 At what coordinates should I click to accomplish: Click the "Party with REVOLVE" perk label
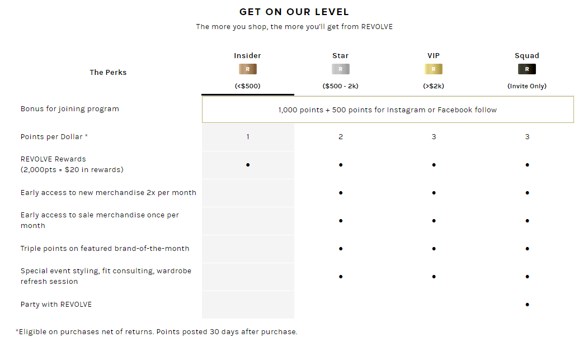tap(56, 305)
